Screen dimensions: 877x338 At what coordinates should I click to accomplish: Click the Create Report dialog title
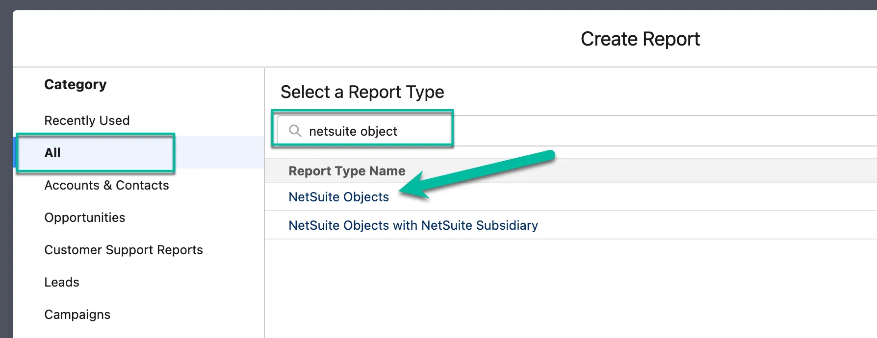point(640,39)
